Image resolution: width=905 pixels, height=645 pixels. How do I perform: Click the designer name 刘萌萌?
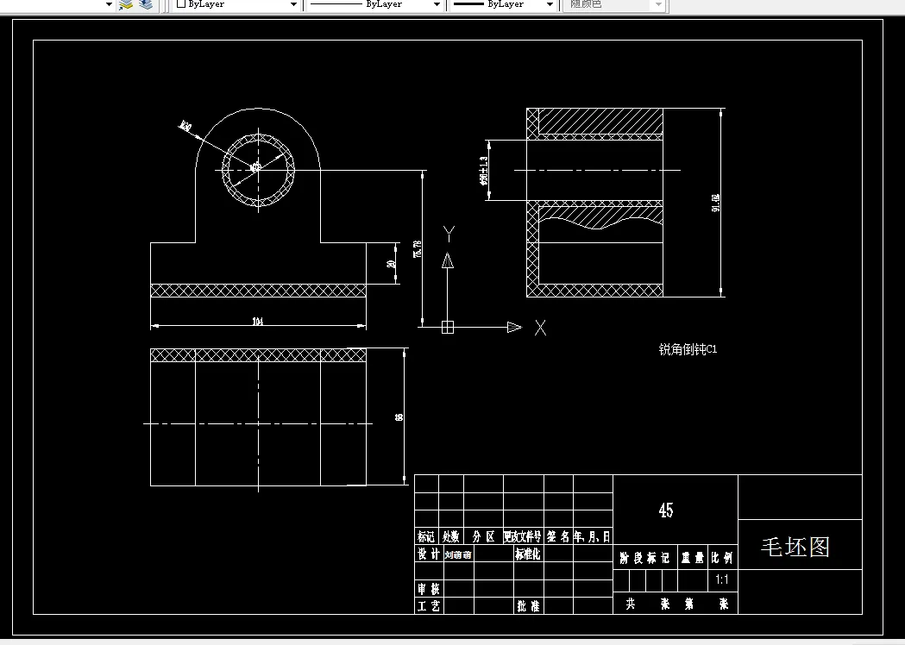[x=458, y=555]
